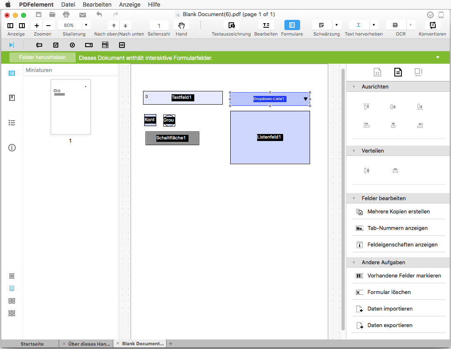Toggle left Anzeige panel view
451x349 pixels.
10,26
